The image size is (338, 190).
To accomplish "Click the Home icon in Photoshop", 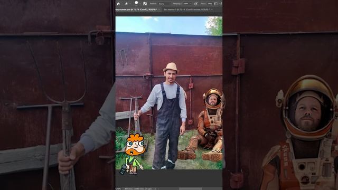I will click(118, 4).
